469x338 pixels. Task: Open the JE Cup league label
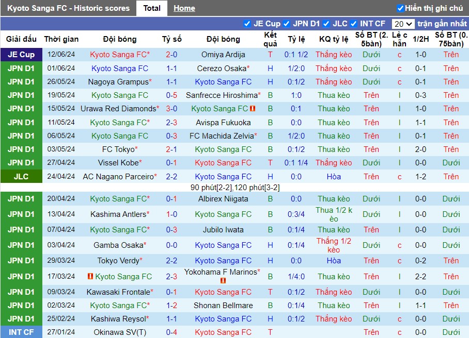pos(21,55)
